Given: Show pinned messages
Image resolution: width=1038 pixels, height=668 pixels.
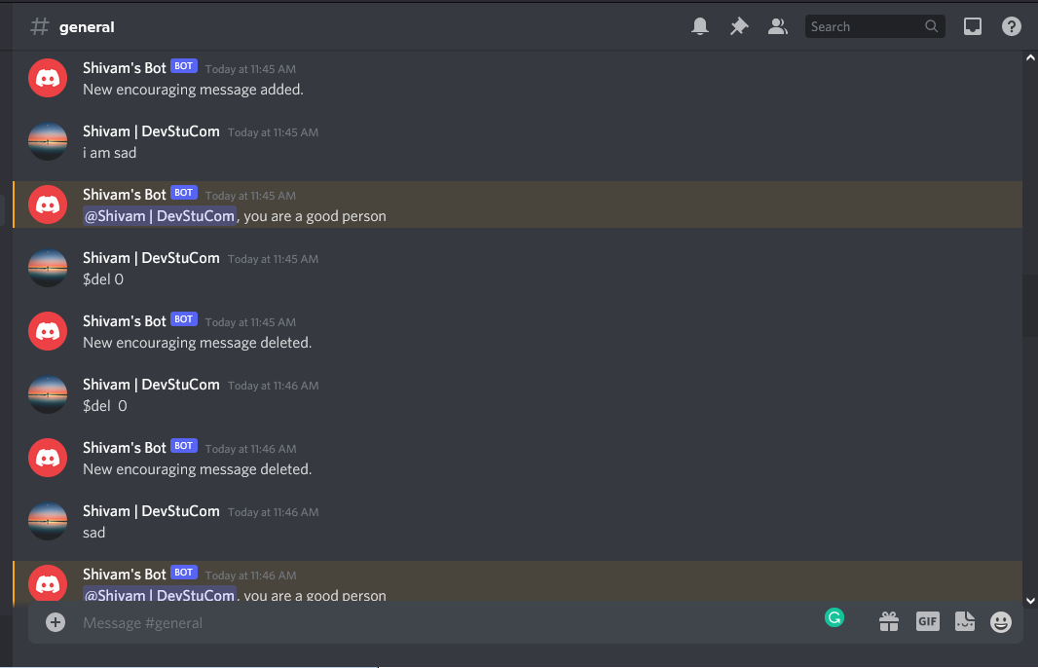Looking at the screenshot, I should pos(739,26).
